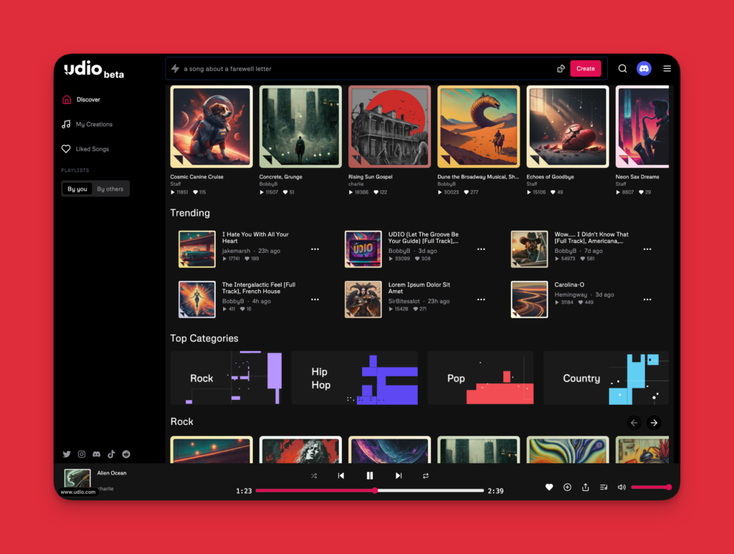Open the hamburger menu
This screenshot has width=734, height=554.
pos(667,69)
